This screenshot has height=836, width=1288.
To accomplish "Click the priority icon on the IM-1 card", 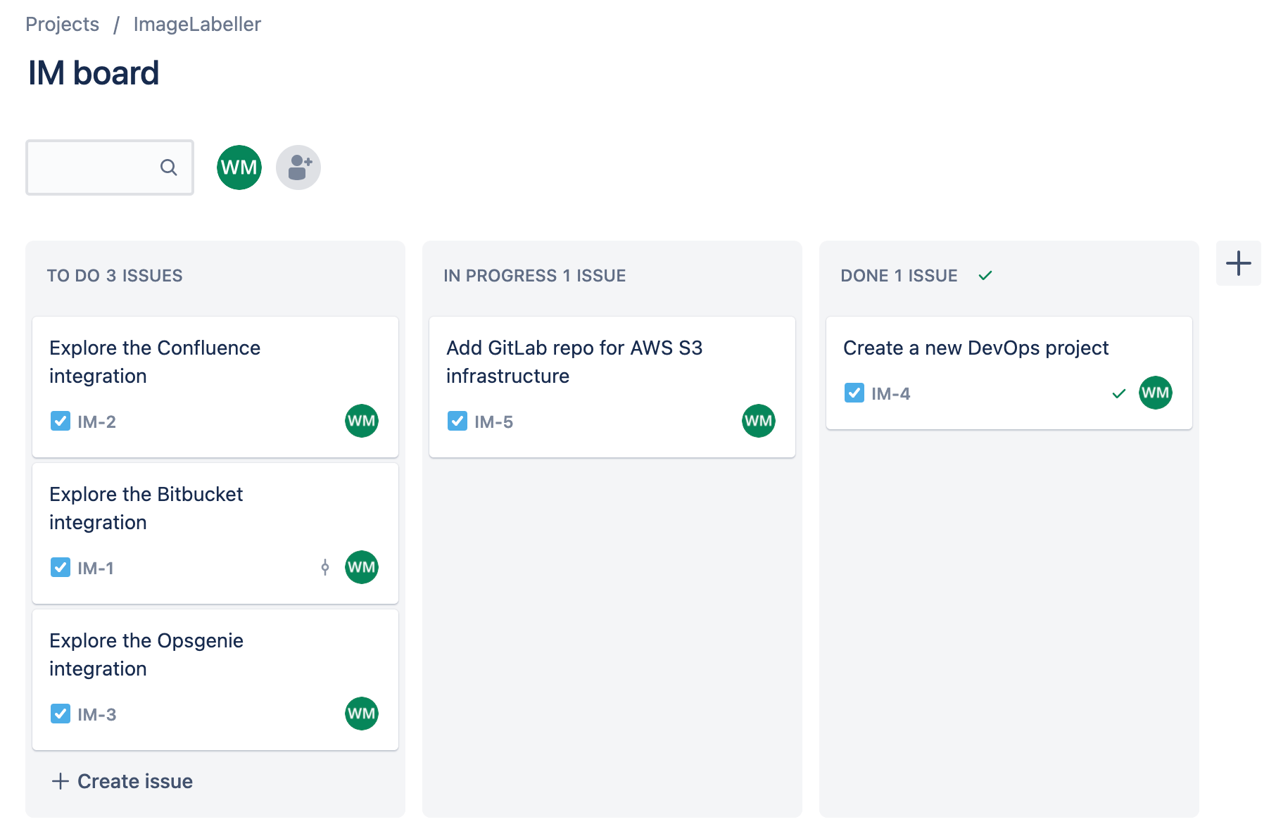I will (324, 567).
